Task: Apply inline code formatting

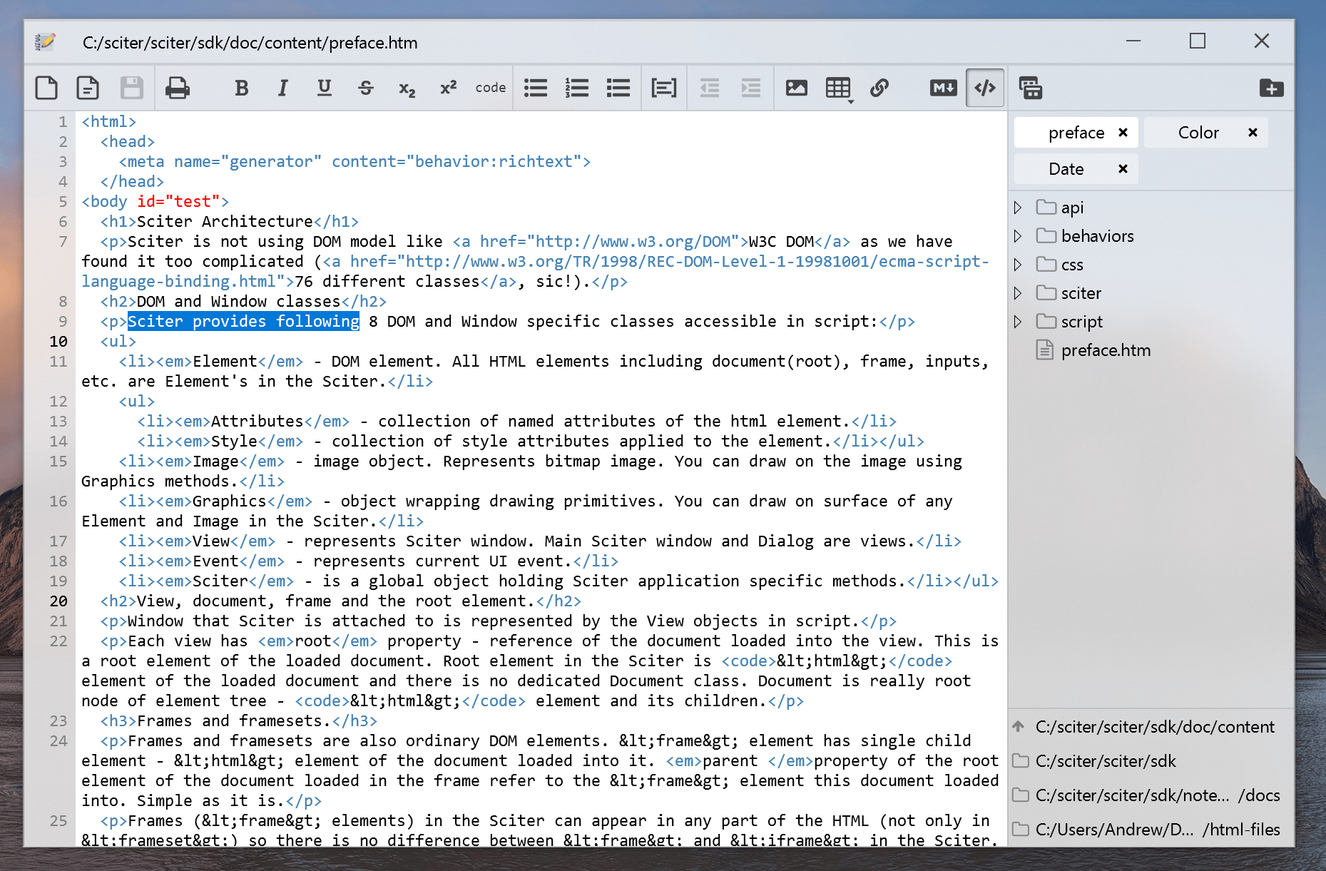Action: [491, 88]
